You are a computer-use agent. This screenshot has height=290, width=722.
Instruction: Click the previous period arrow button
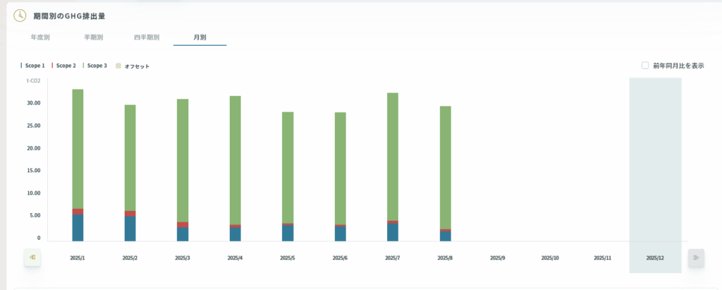click(32, 258)
